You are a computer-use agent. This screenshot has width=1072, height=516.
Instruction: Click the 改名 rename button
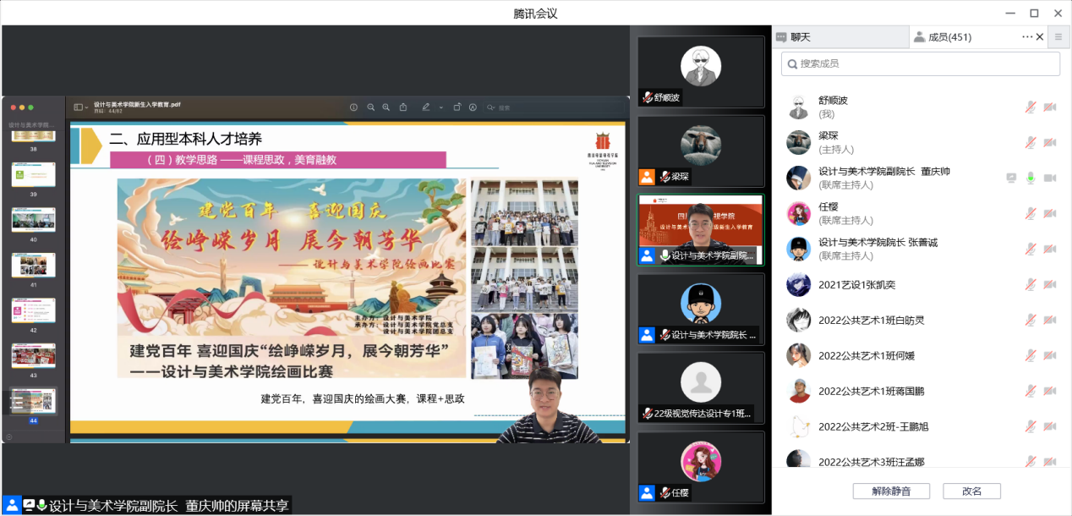point(971,491)
